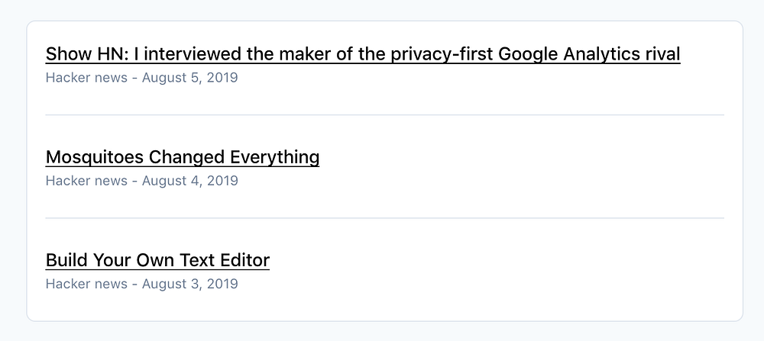Image resolution: width=764 pixels, height=341 pixels.
Task: Click Hacker news label under Mosquitoes title
Action: 86,181
